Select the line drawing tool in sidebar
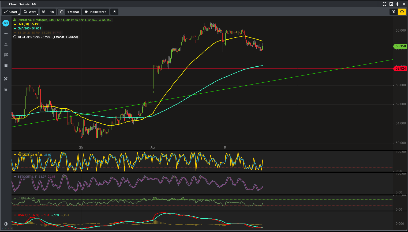Screen dimensions: 408x232 coord(6,34)
